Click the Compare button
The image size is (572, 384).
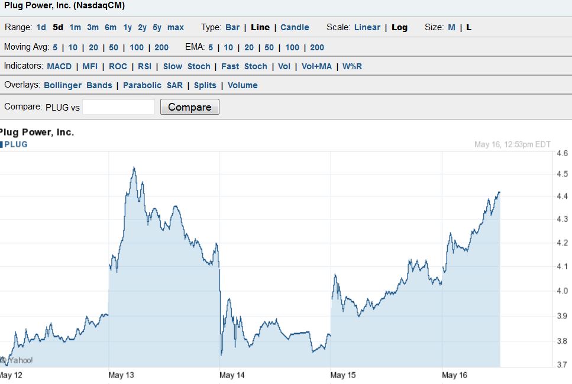[x=190, y=107]
